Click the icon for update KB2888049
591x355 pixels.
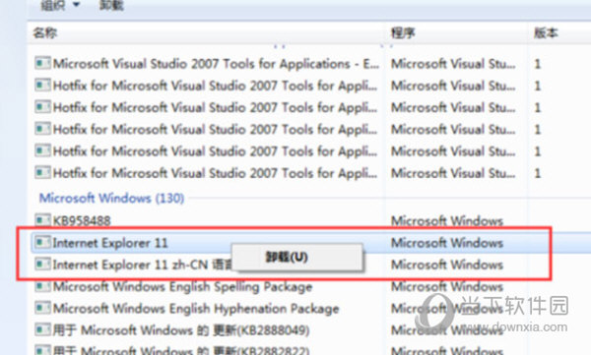coord(42,329)
